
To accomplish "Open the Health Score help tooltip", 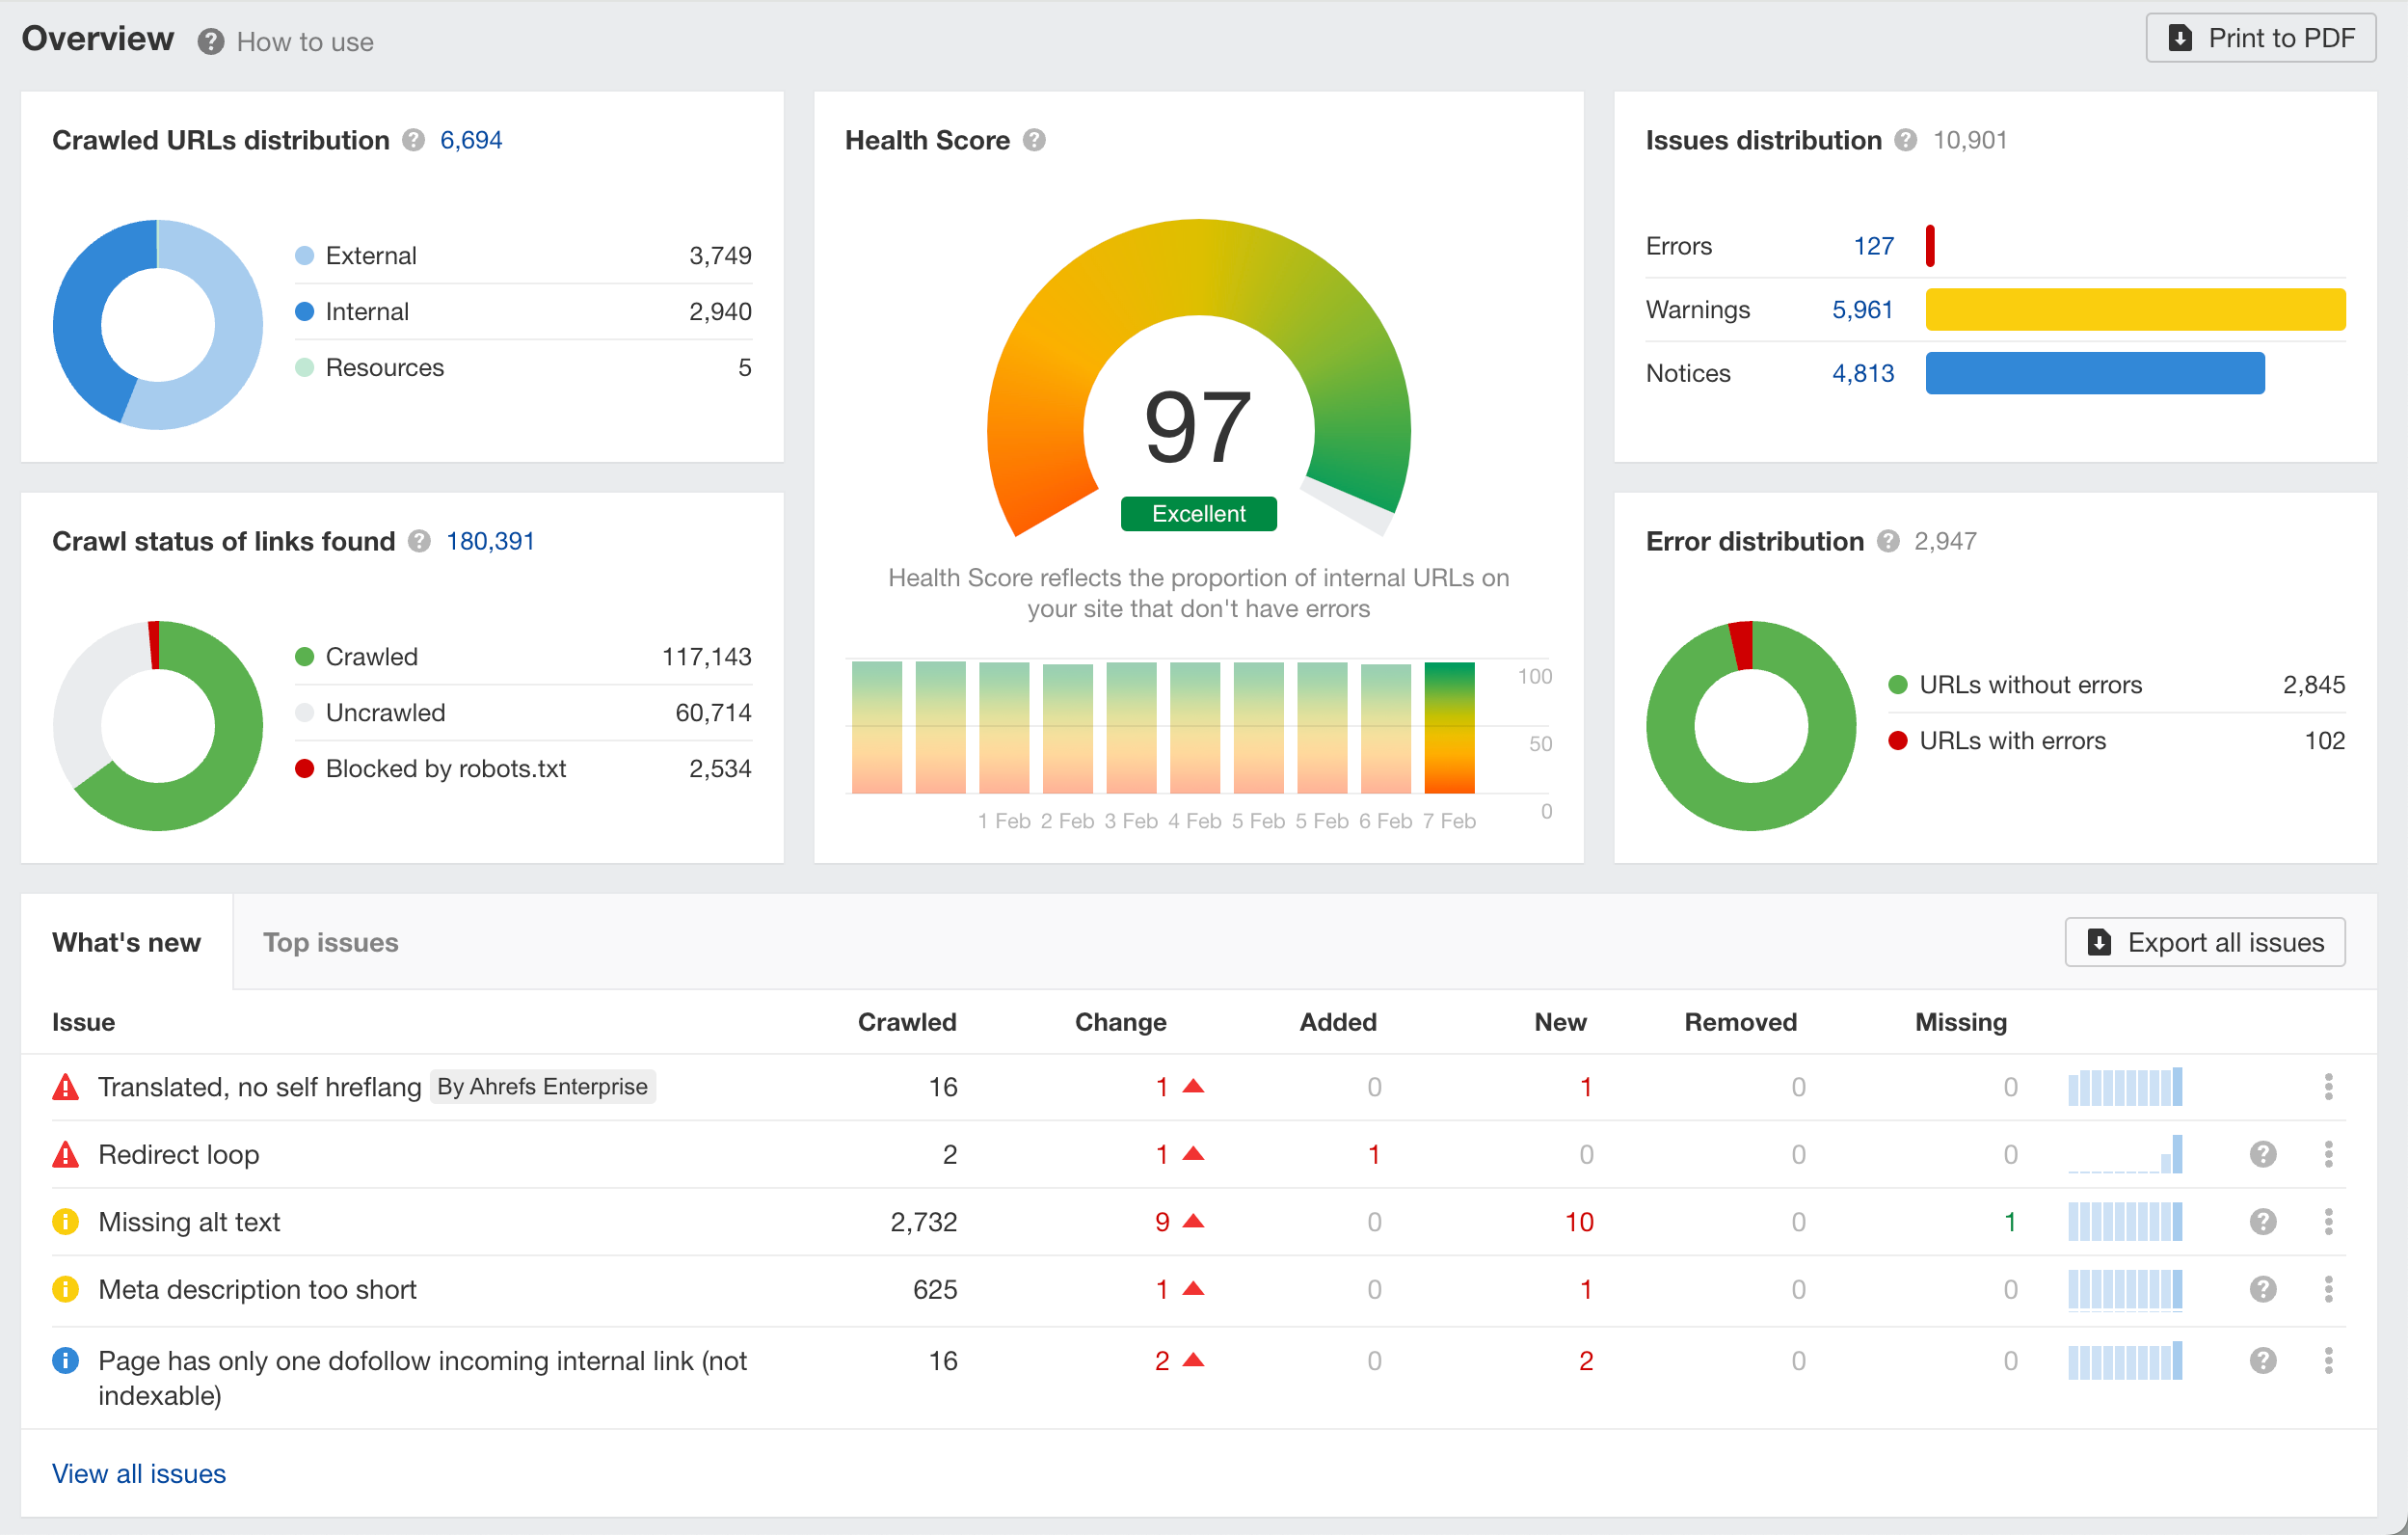I will tap(1035, 141).
